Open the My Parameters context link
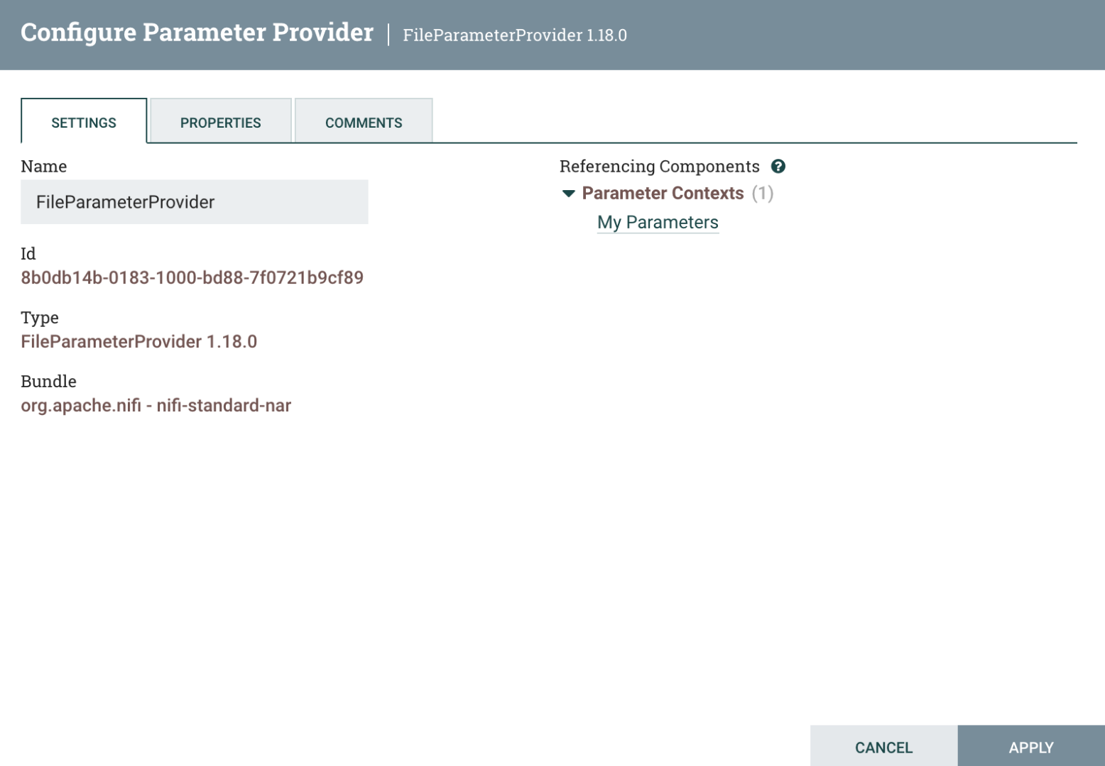This screenshot has width=1105, height=766. click(x=658, y=223)
